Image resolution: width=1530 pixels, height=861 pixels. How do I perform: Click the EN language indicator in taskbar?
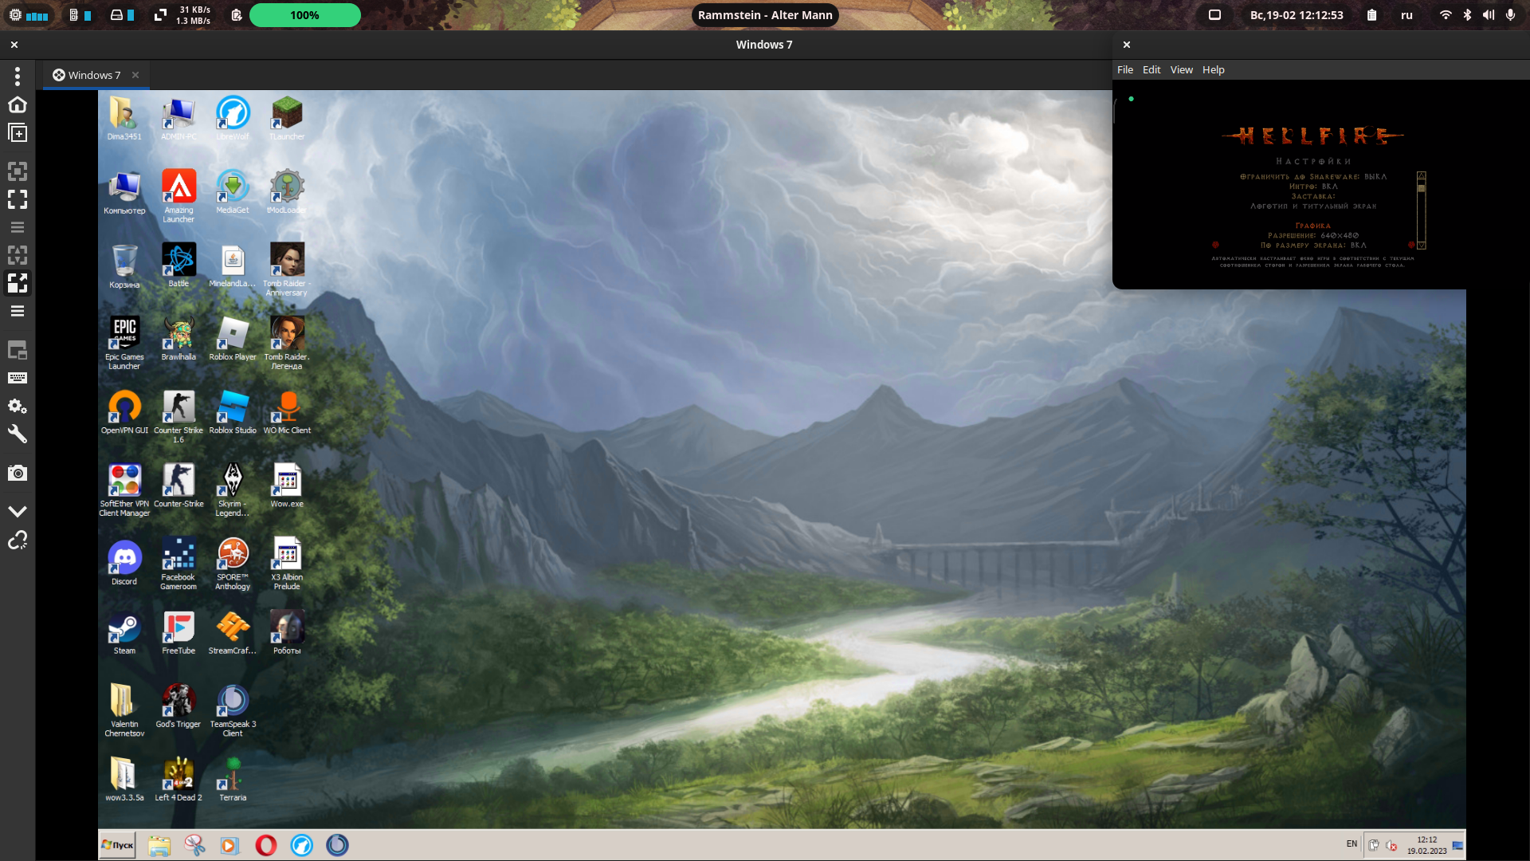[1351, 843]
